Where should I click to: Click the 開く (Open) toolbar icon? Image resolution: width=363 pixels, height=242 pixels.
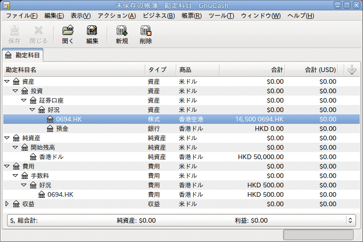point(68,34)
